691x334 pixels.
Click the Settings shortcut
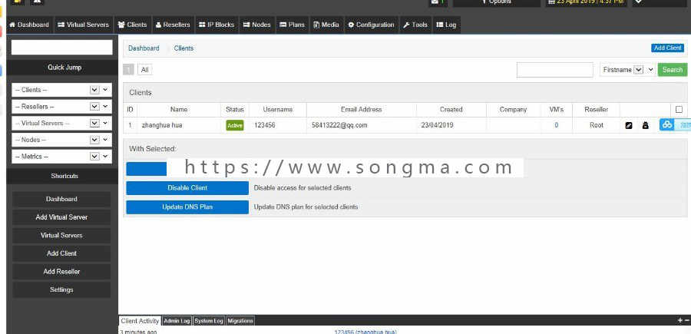tap(61, 289)
